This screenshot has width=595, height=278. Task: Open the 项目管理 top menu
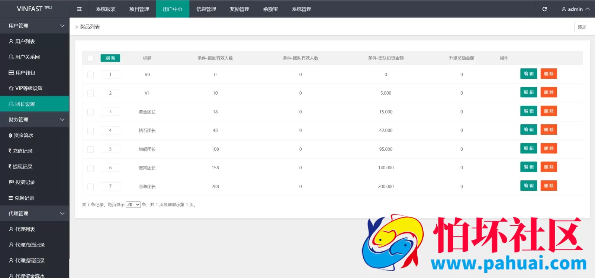[x=139, y=9]
